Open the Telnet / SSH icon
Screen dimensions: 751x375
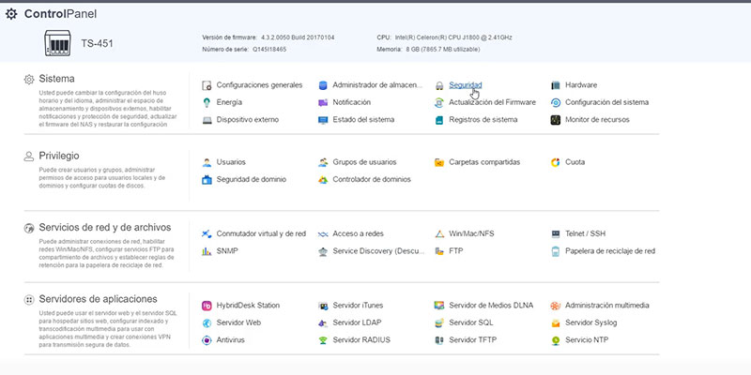[556, 233]
